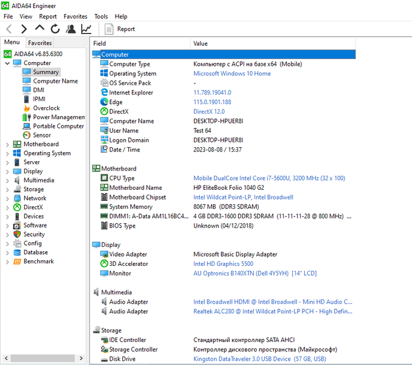Select the Overclock flame icon
The image size is (412, 365).
27,108
